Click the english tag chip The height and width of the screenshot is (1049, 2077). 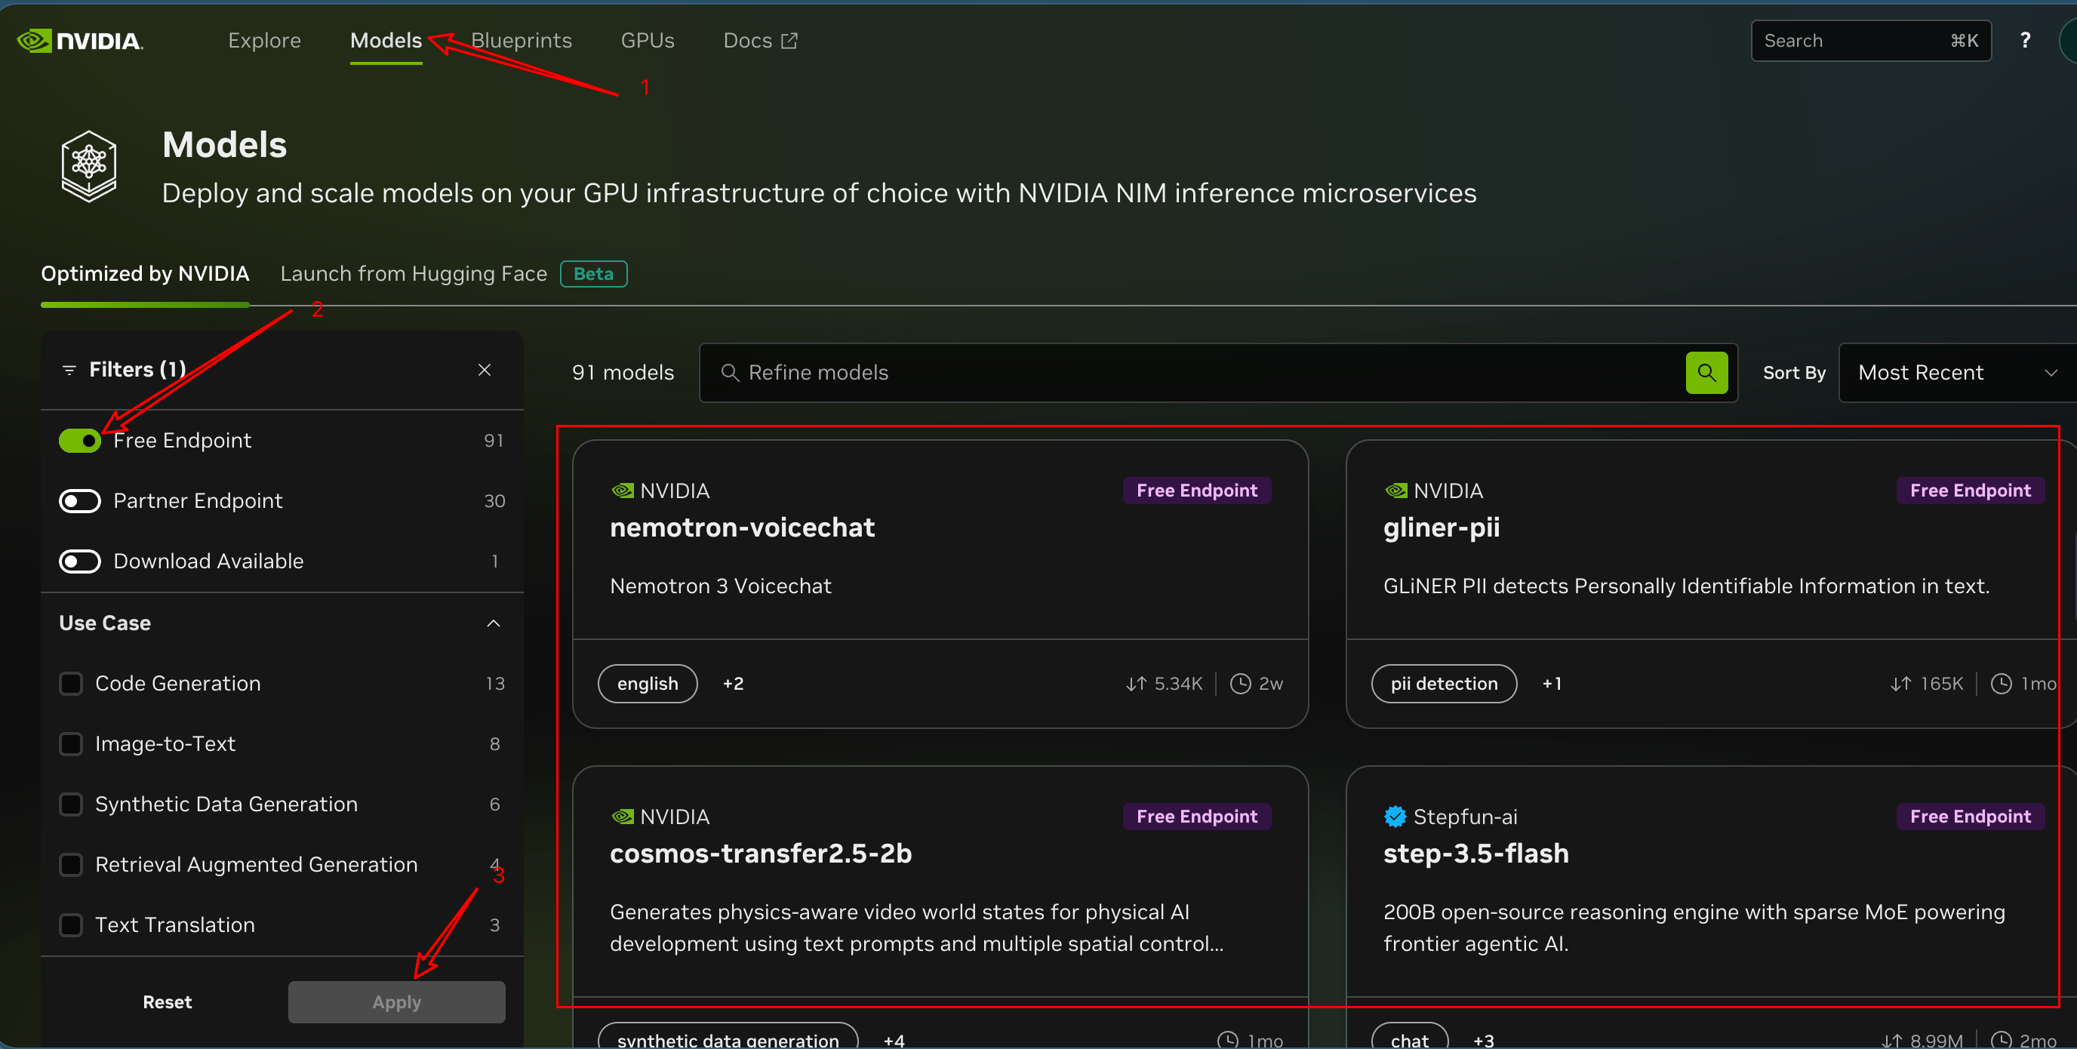point(648,684)
